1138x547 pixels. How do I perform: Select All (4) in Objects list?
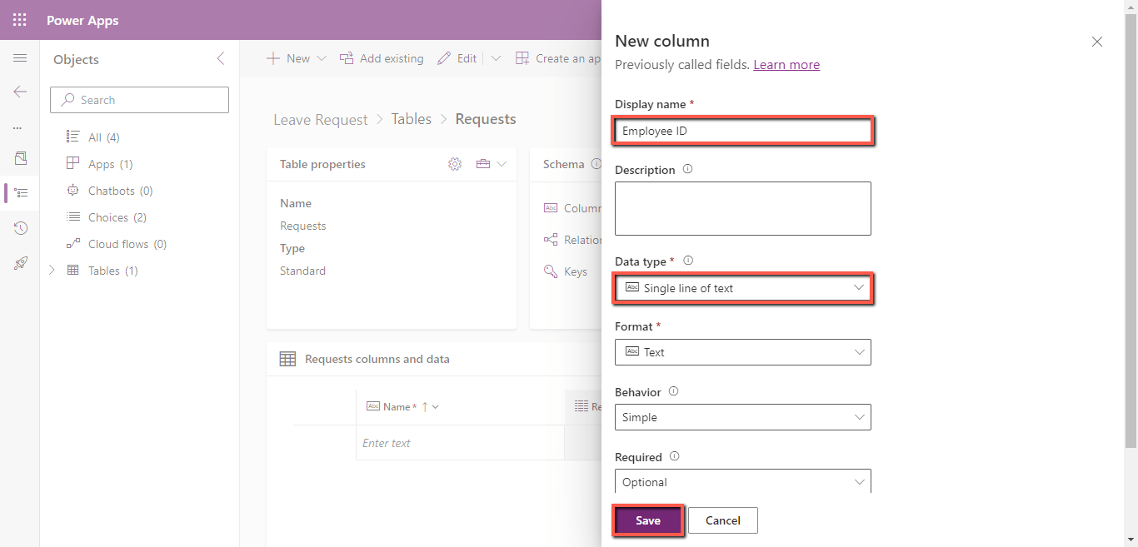[104, 137]
